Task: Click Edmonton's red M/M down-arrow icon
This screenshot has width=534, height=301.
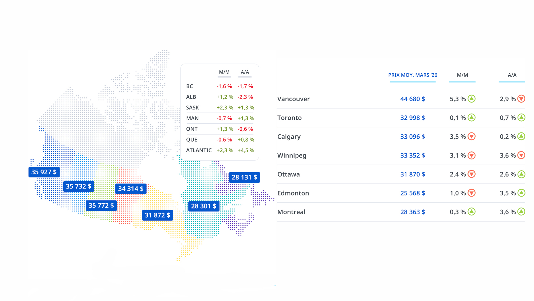Action: click(472, 193)
